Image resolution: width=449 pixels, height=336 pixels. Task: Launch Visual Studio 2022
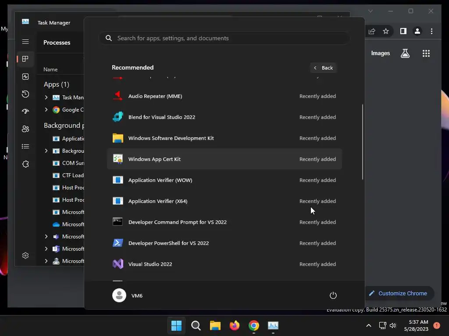(x=224, y=264)
